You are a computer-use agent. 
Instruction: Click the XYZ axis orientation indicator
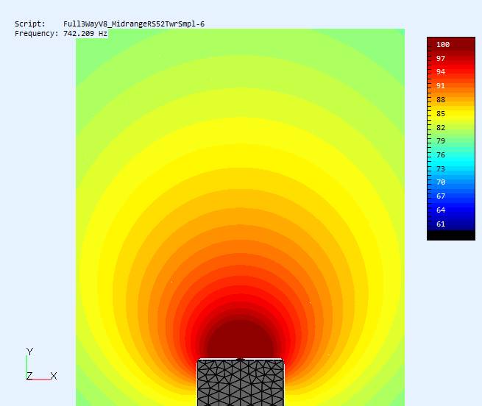(x=41, y=365)
